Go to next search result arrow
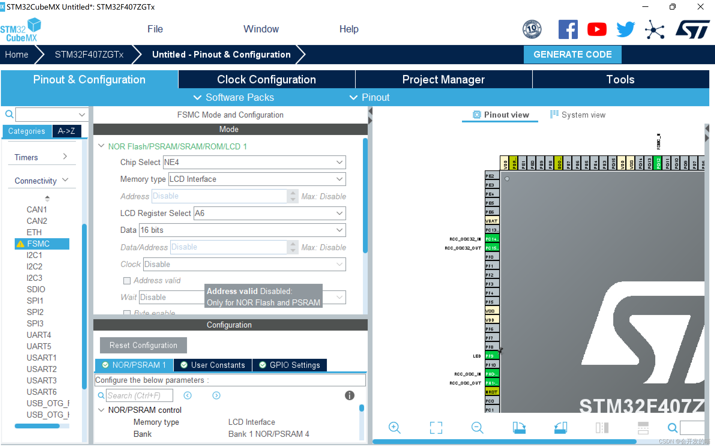715x447 pixels. click(x=216, y=395)
